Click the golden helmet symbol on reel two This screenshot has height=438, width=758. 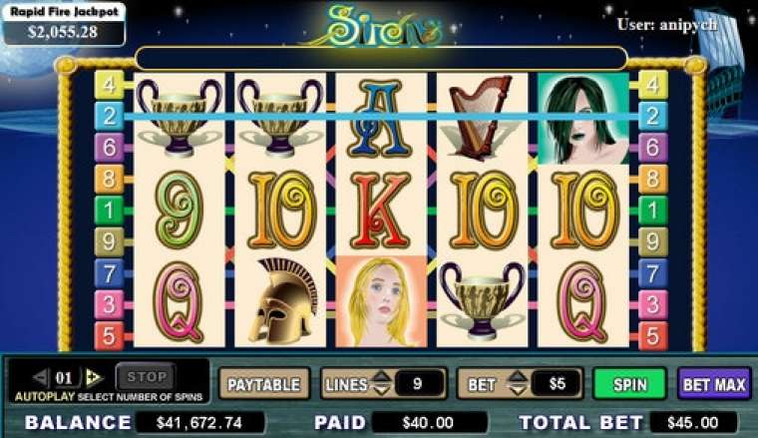coord(281,300)
